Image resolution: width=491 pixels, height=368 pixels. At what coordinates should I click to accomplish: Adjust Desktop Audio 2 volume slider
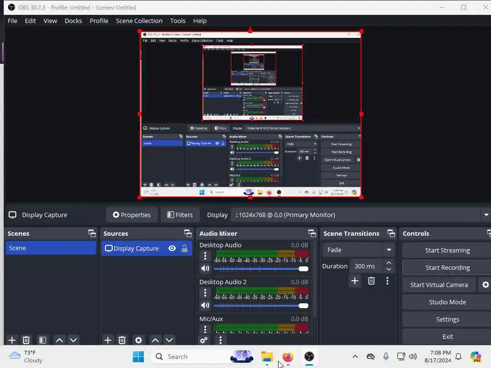pos(261,306)
